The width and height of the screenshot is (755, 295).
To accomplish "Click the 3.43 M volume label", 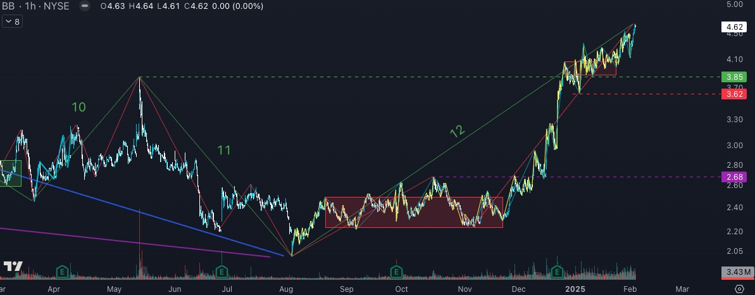I will click(736, 273).
